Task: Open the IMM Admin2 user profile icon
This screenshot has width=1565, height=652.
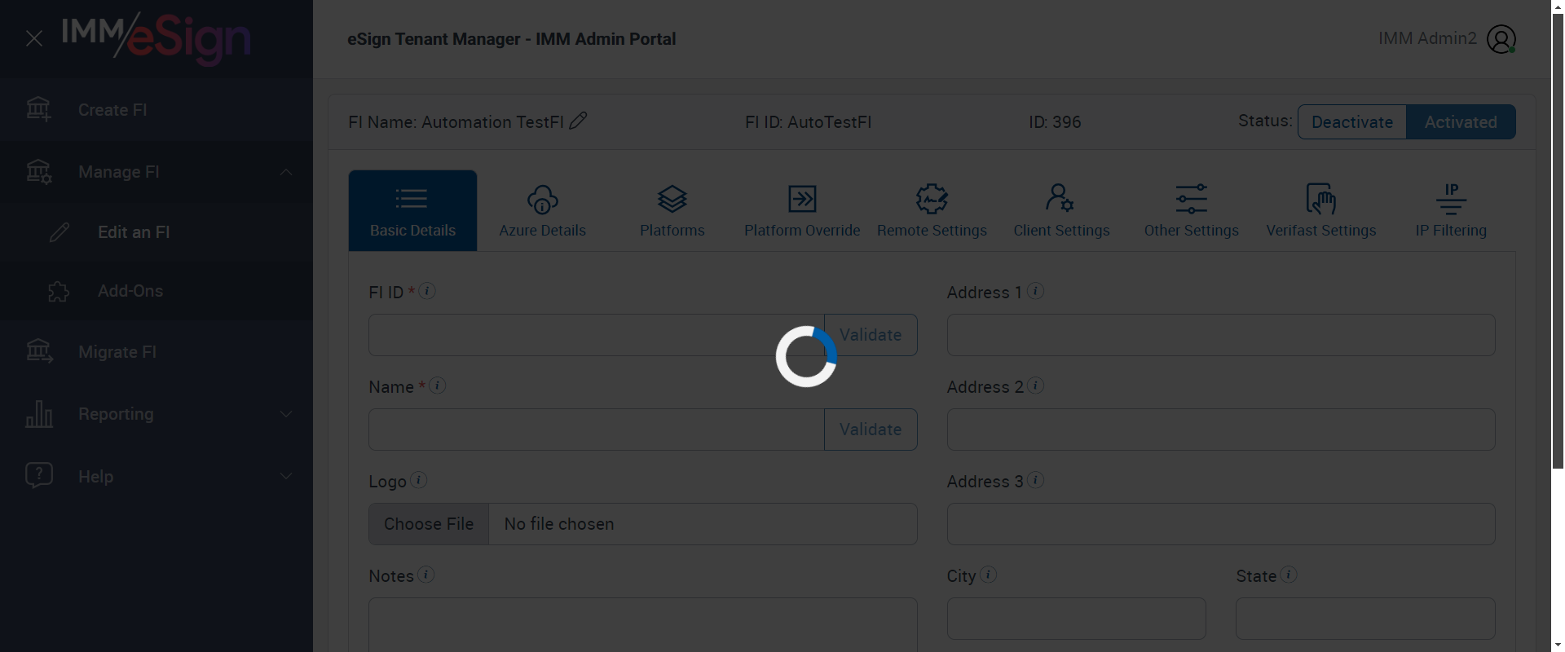Action: click(x=1501, y=39)
